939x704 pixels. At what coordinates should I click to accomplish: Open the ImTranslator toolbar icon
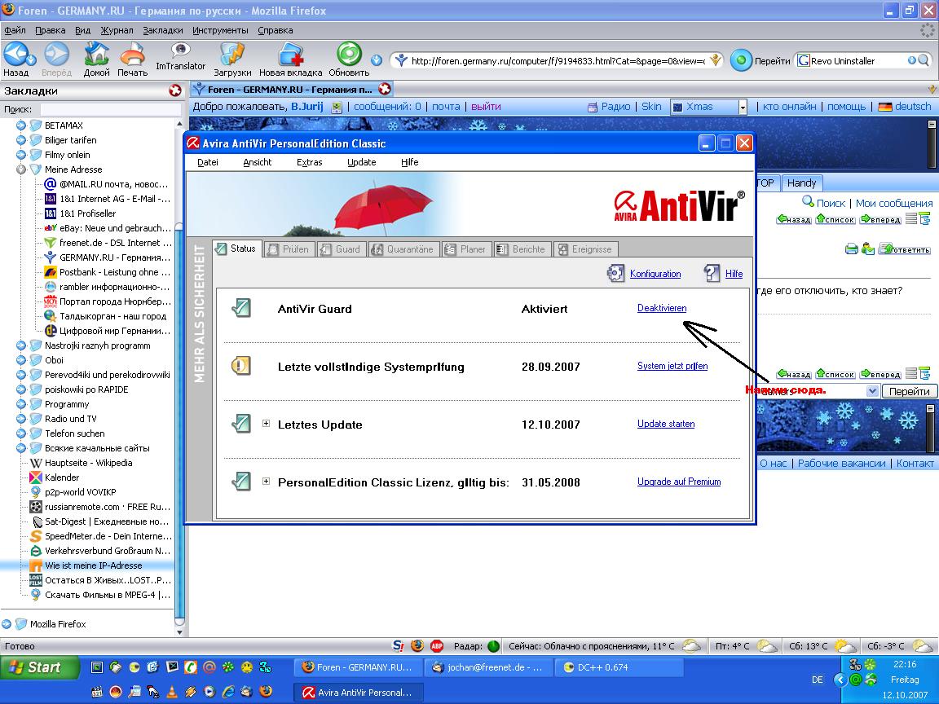click(x=180, y=51)
